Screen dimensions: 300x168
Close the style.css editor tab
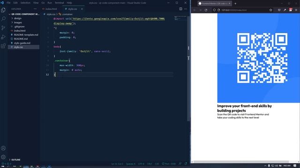pyautogui.click(x=82, y=9)
